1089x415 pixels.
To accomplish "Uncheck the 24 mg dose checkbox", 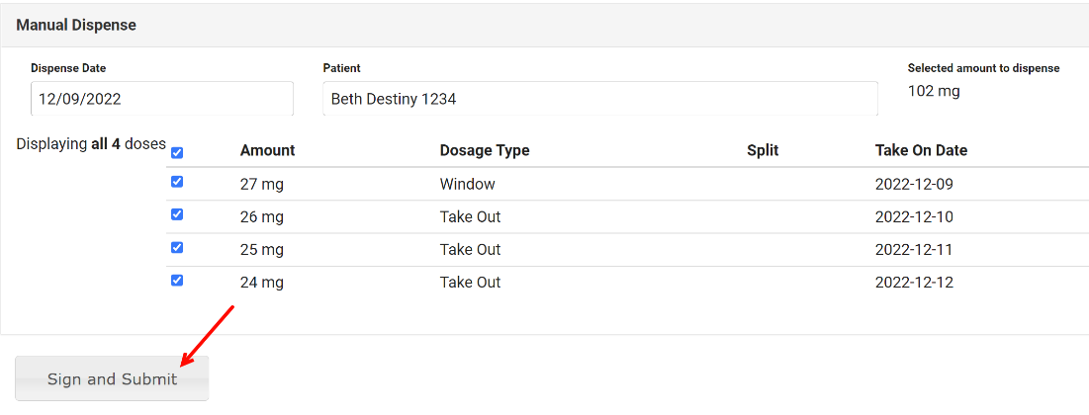I will point(177,280).
